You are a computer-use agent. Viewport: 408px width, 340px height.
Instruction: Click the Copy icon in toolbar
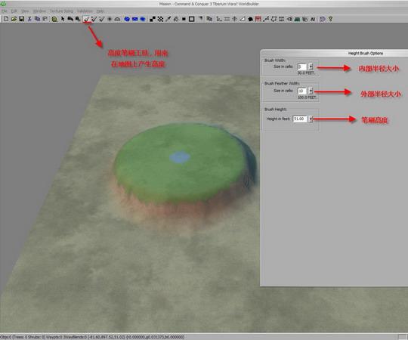click(37, 19)
